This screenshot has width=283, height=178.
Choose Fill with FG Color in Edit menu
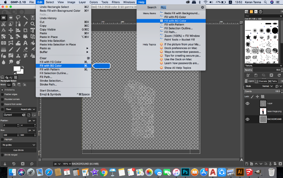(x=64, y=62)
